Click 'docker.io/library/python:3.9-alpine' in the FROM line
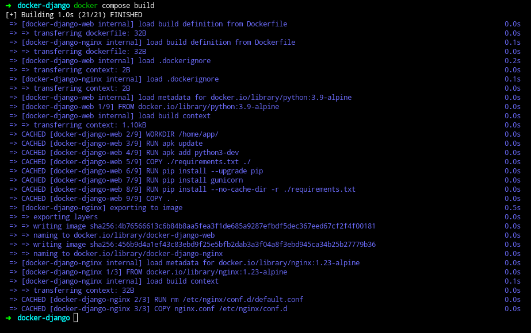The height and width of the screenshot is (333, 531). coord(209,107)
